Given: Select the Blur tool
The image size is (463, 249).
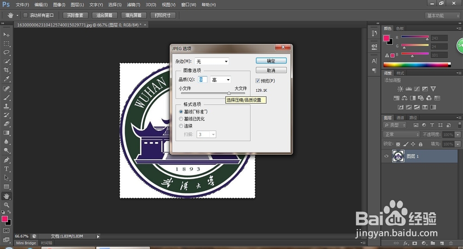Looking at the screenshot, I should pos(6,142).
